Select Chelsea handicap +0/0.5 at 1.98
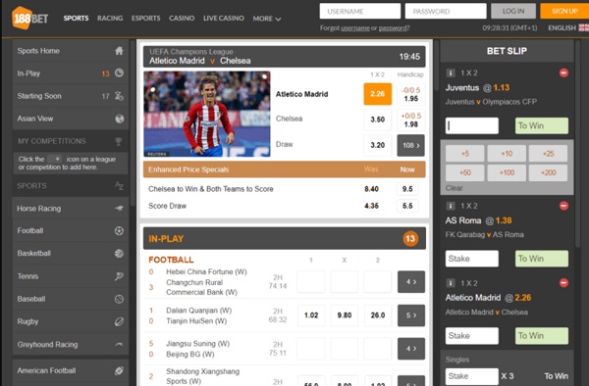 pos(411,120)
